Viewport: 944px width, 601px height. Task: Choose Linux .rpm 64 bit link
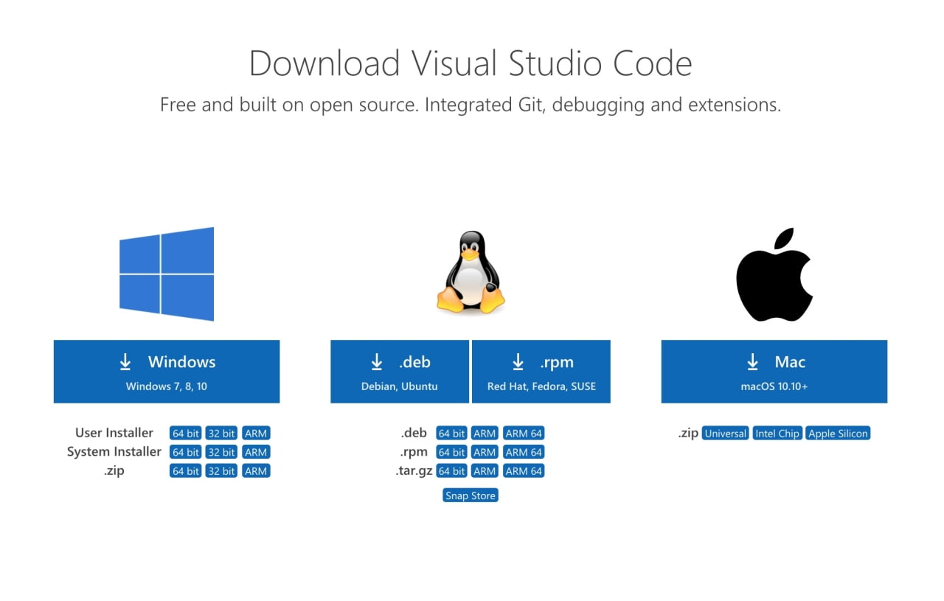tap(451, 452)
